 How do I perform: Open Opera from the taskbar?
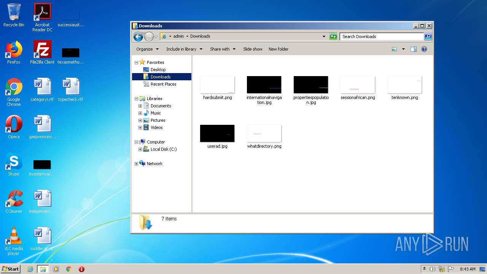[81, 269]
